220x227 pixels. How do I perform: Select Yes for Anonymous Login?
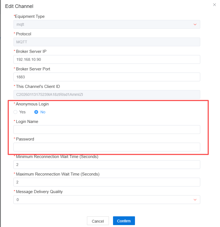pos(16,112)
